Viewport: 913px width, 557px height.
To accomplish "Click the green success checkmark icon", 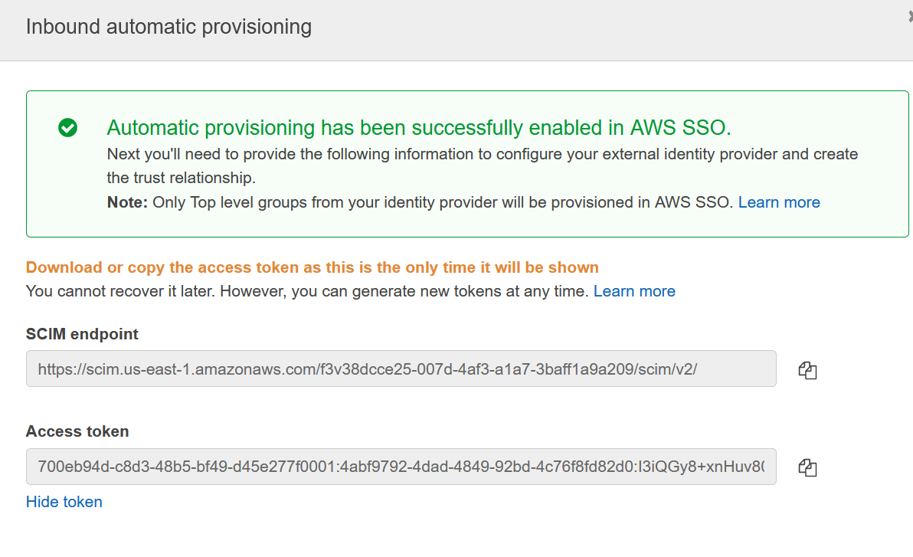I will 67,128.
